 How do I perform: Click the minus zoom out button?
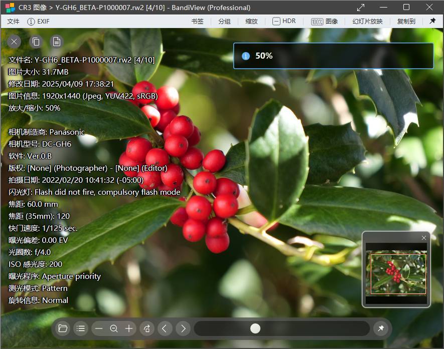coord(99,328)
